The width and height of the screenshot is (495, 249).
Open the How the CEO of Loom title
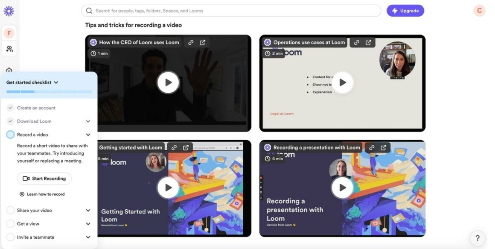pyautogui.click(x=139, y=42)
